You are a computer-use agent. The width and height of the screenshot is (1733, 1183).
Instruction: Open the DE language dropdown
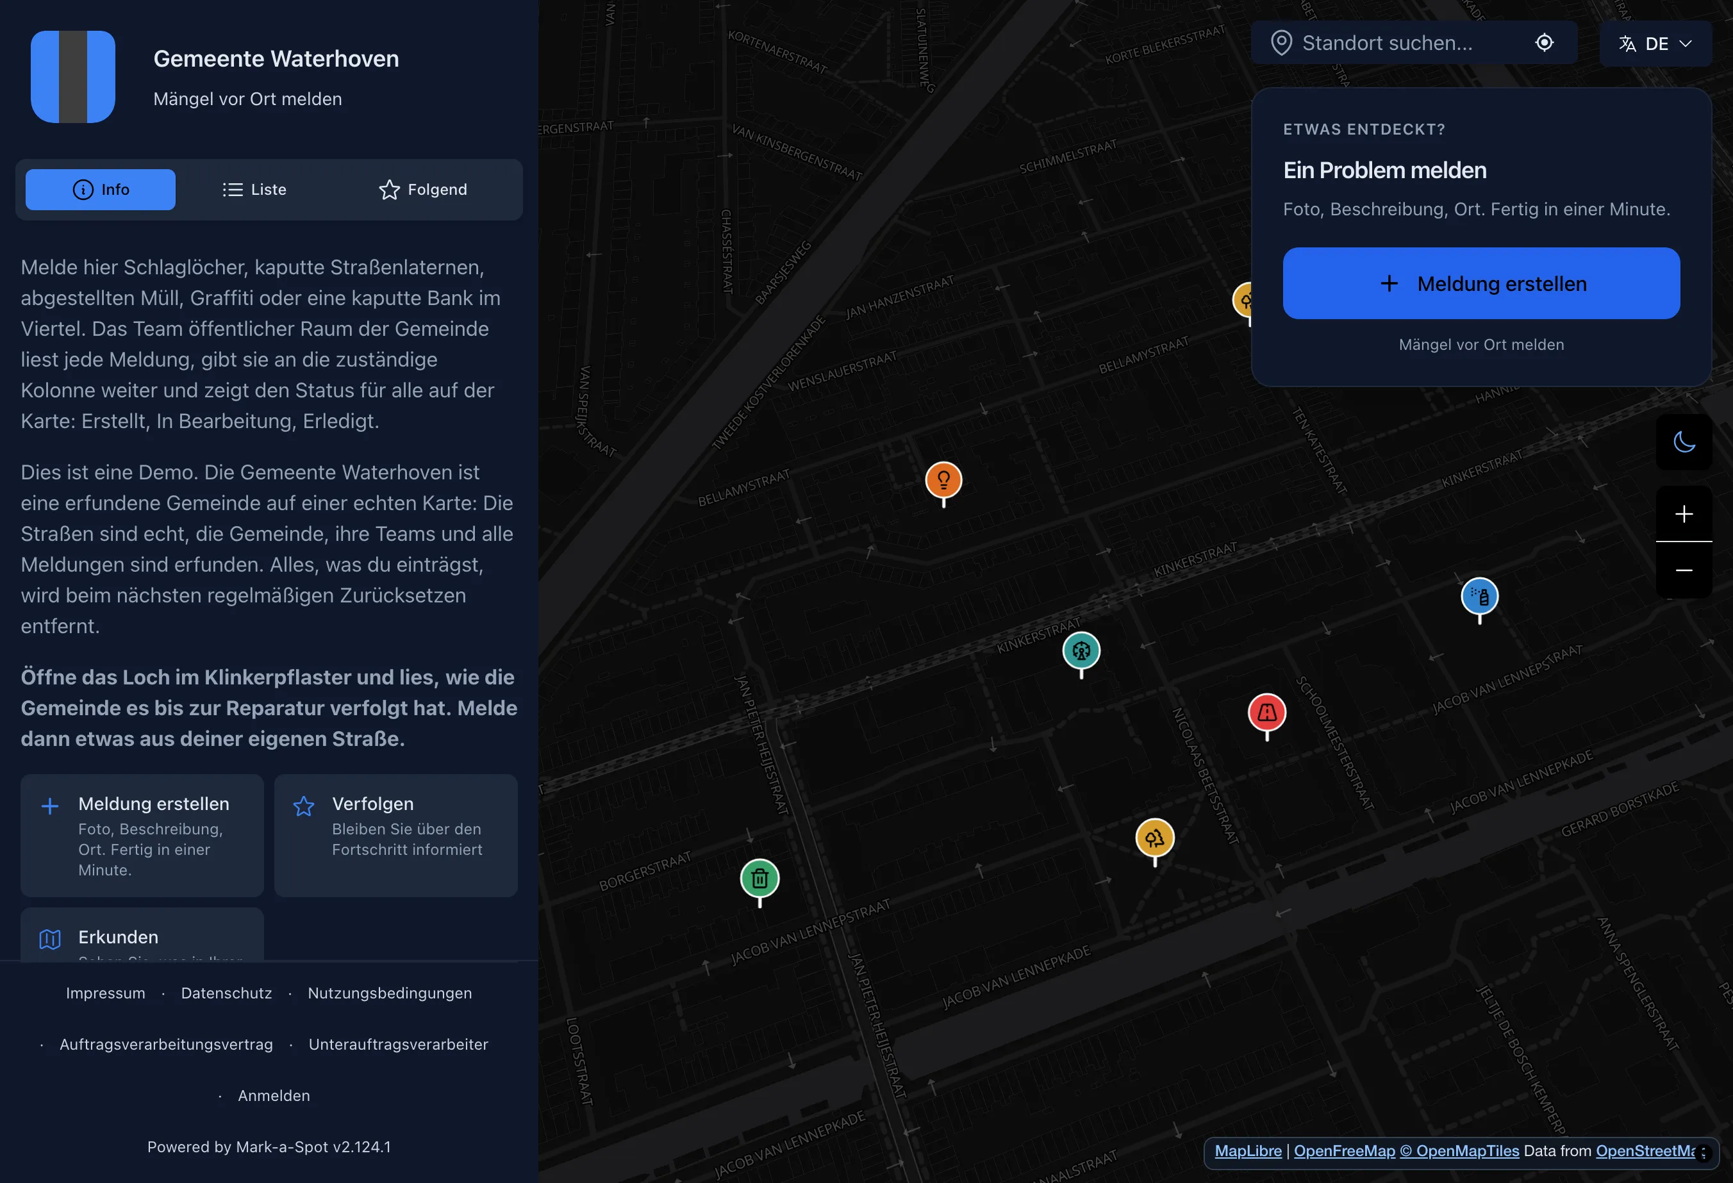pyautogui.click(x=1655, y=43)
